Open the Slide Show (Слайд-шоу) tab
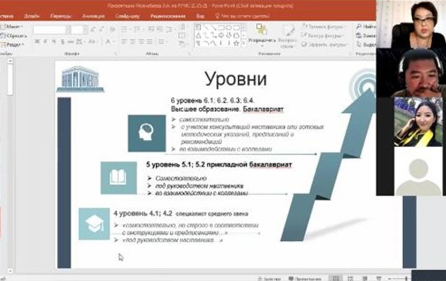 pyautogui.click(x=127, y=16)
